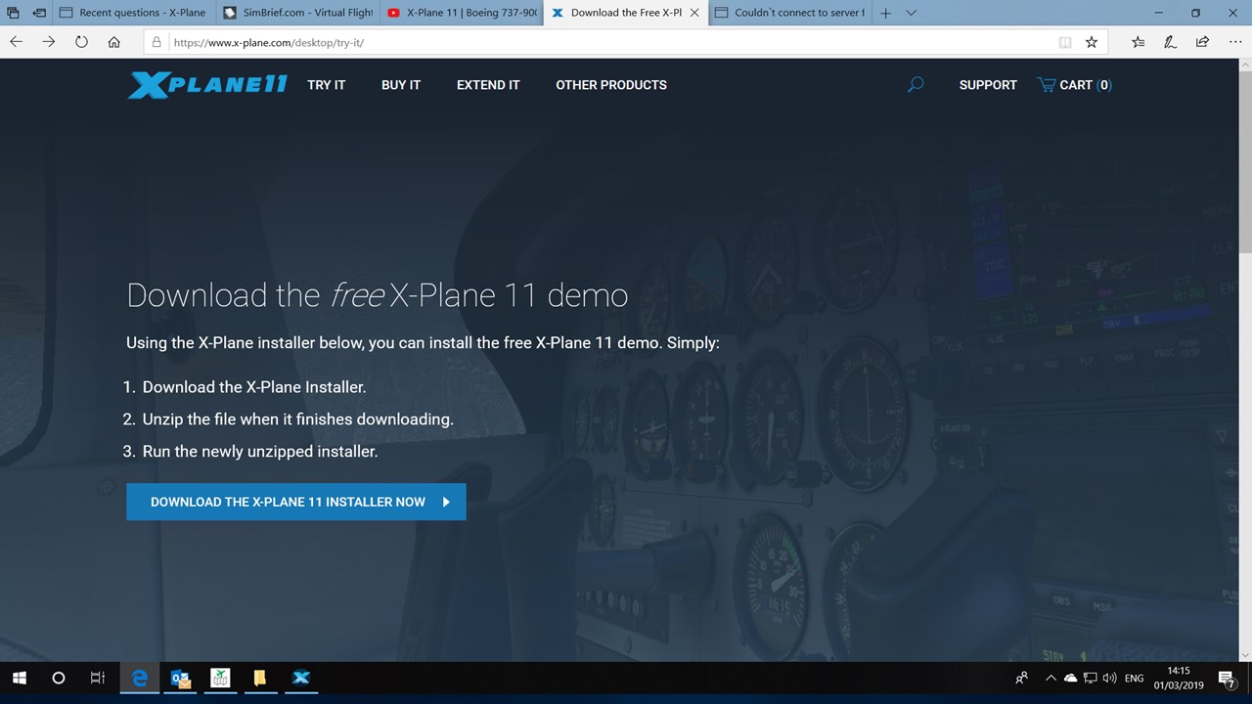Open the browser home page

pyautogui.click(x=114, y=42)
